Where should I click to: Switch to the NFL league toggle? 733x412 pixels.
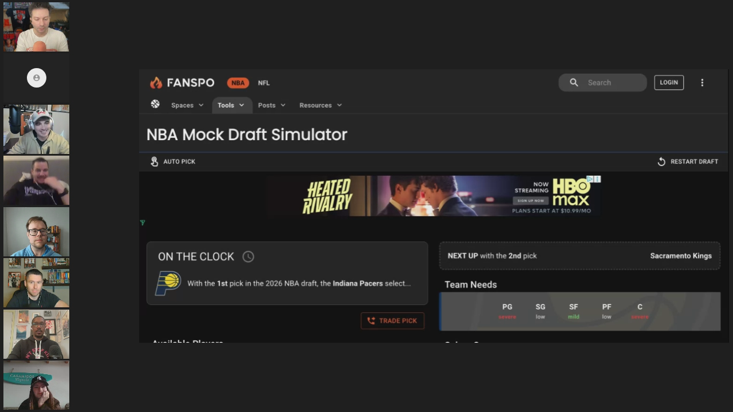263,83
